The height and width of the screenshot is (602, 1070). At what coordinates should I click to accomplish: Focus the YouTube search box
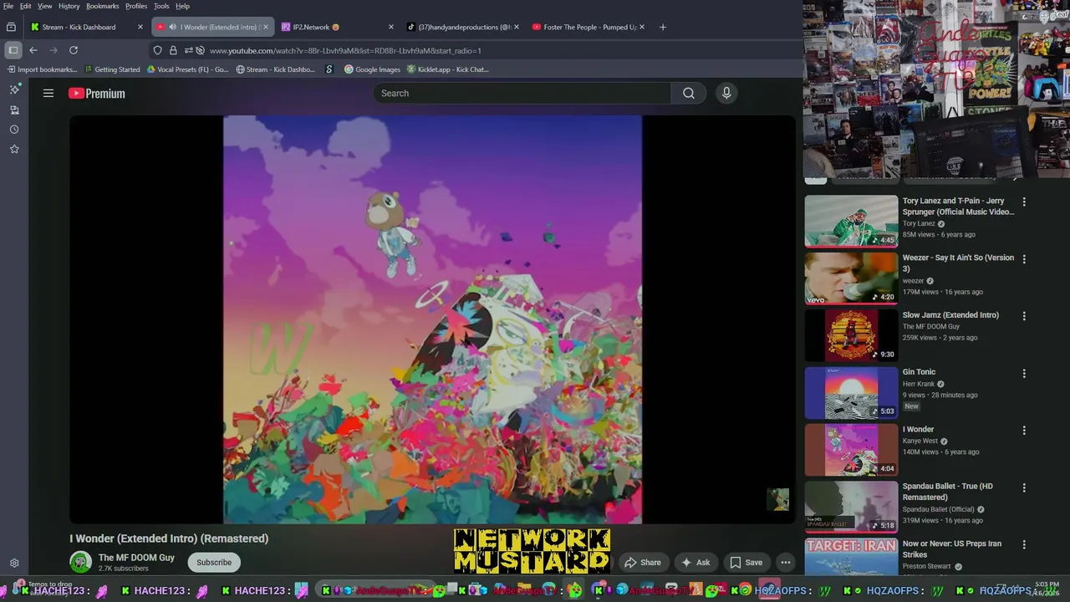pos(522,94)
